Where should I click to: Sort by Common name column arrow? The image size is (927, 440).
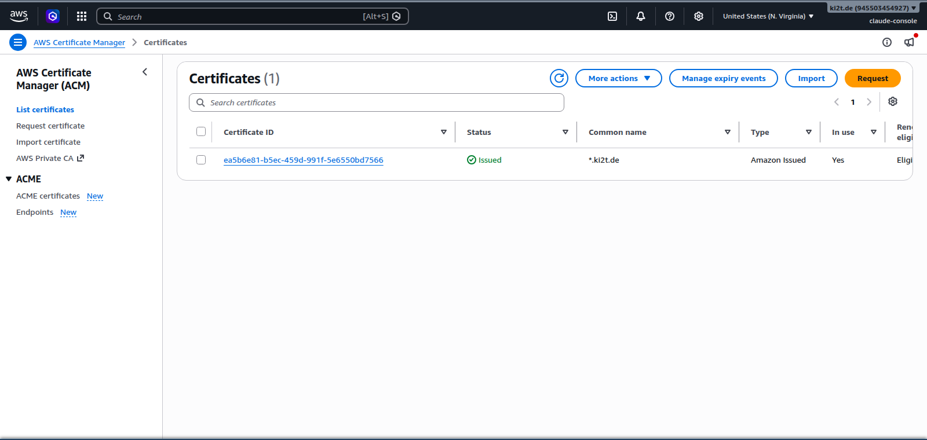[x=728, y=132]
